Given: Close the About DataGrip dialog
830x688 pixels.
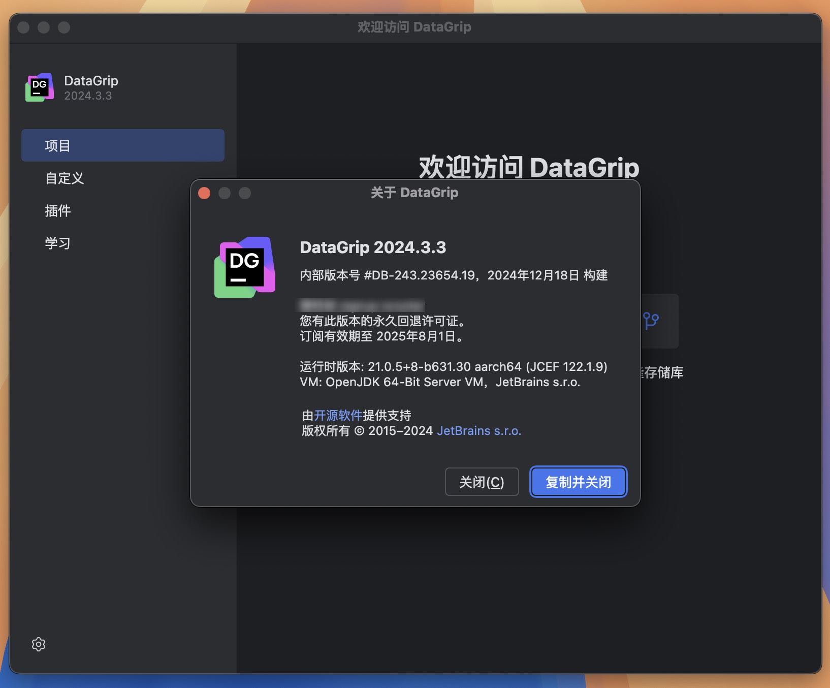Looking at the screenshot, I should click(481, 482).
